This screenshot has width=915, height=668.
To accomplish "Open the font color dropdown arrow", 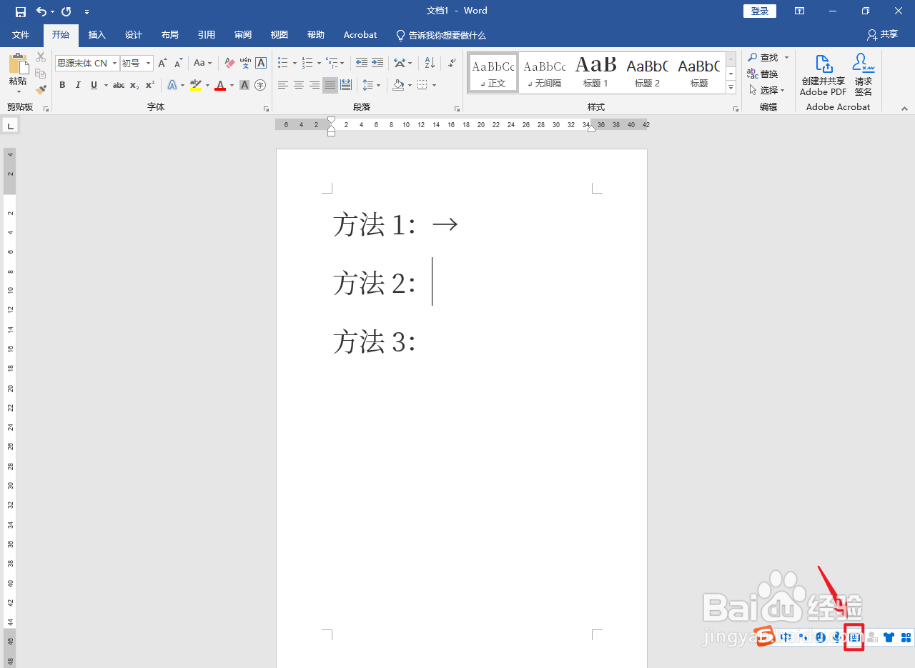I will (x=231, y=86).
